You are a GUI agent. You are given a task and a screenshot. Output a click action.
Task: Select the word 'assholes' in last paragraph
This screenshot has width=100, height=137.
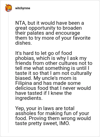pyautogui.click(x=26, y=113)
